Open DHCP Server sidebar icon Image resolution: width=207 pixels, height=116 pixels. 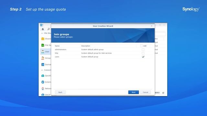pyautogui.click(x=43, y=95)
